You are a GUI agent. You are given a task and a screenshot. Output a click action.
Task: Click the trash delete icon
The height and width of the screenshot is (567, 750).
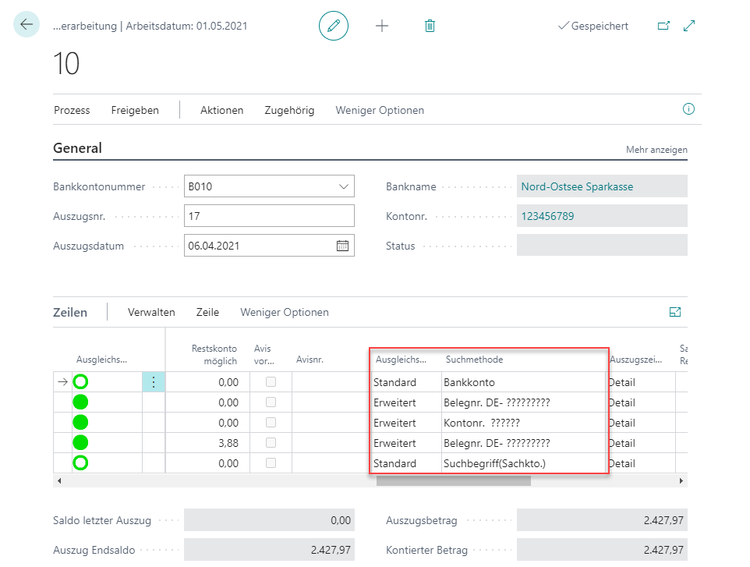point(430,26)
